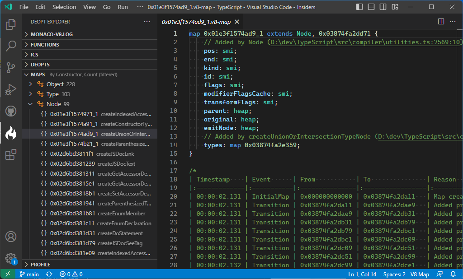Select map 0x01e3f1574ad9_1 createUnionOrInter

90,134
